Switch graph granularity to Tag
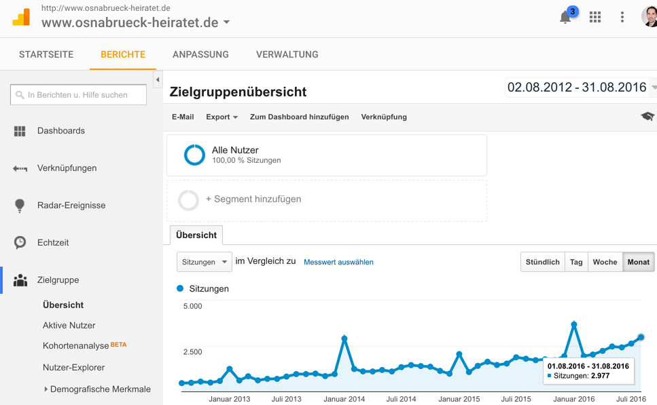The width and height of the screenshot is (657, 405). point(576,262)
